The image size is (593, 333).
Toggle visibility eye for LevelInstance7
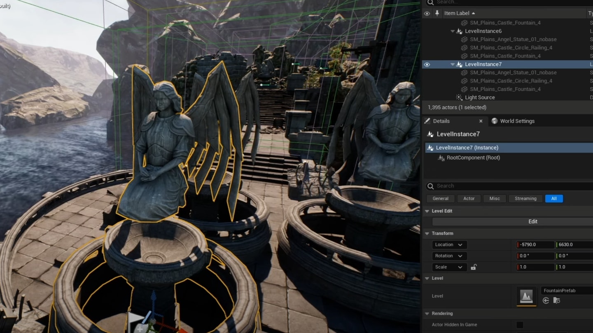(x=427, y=64)
